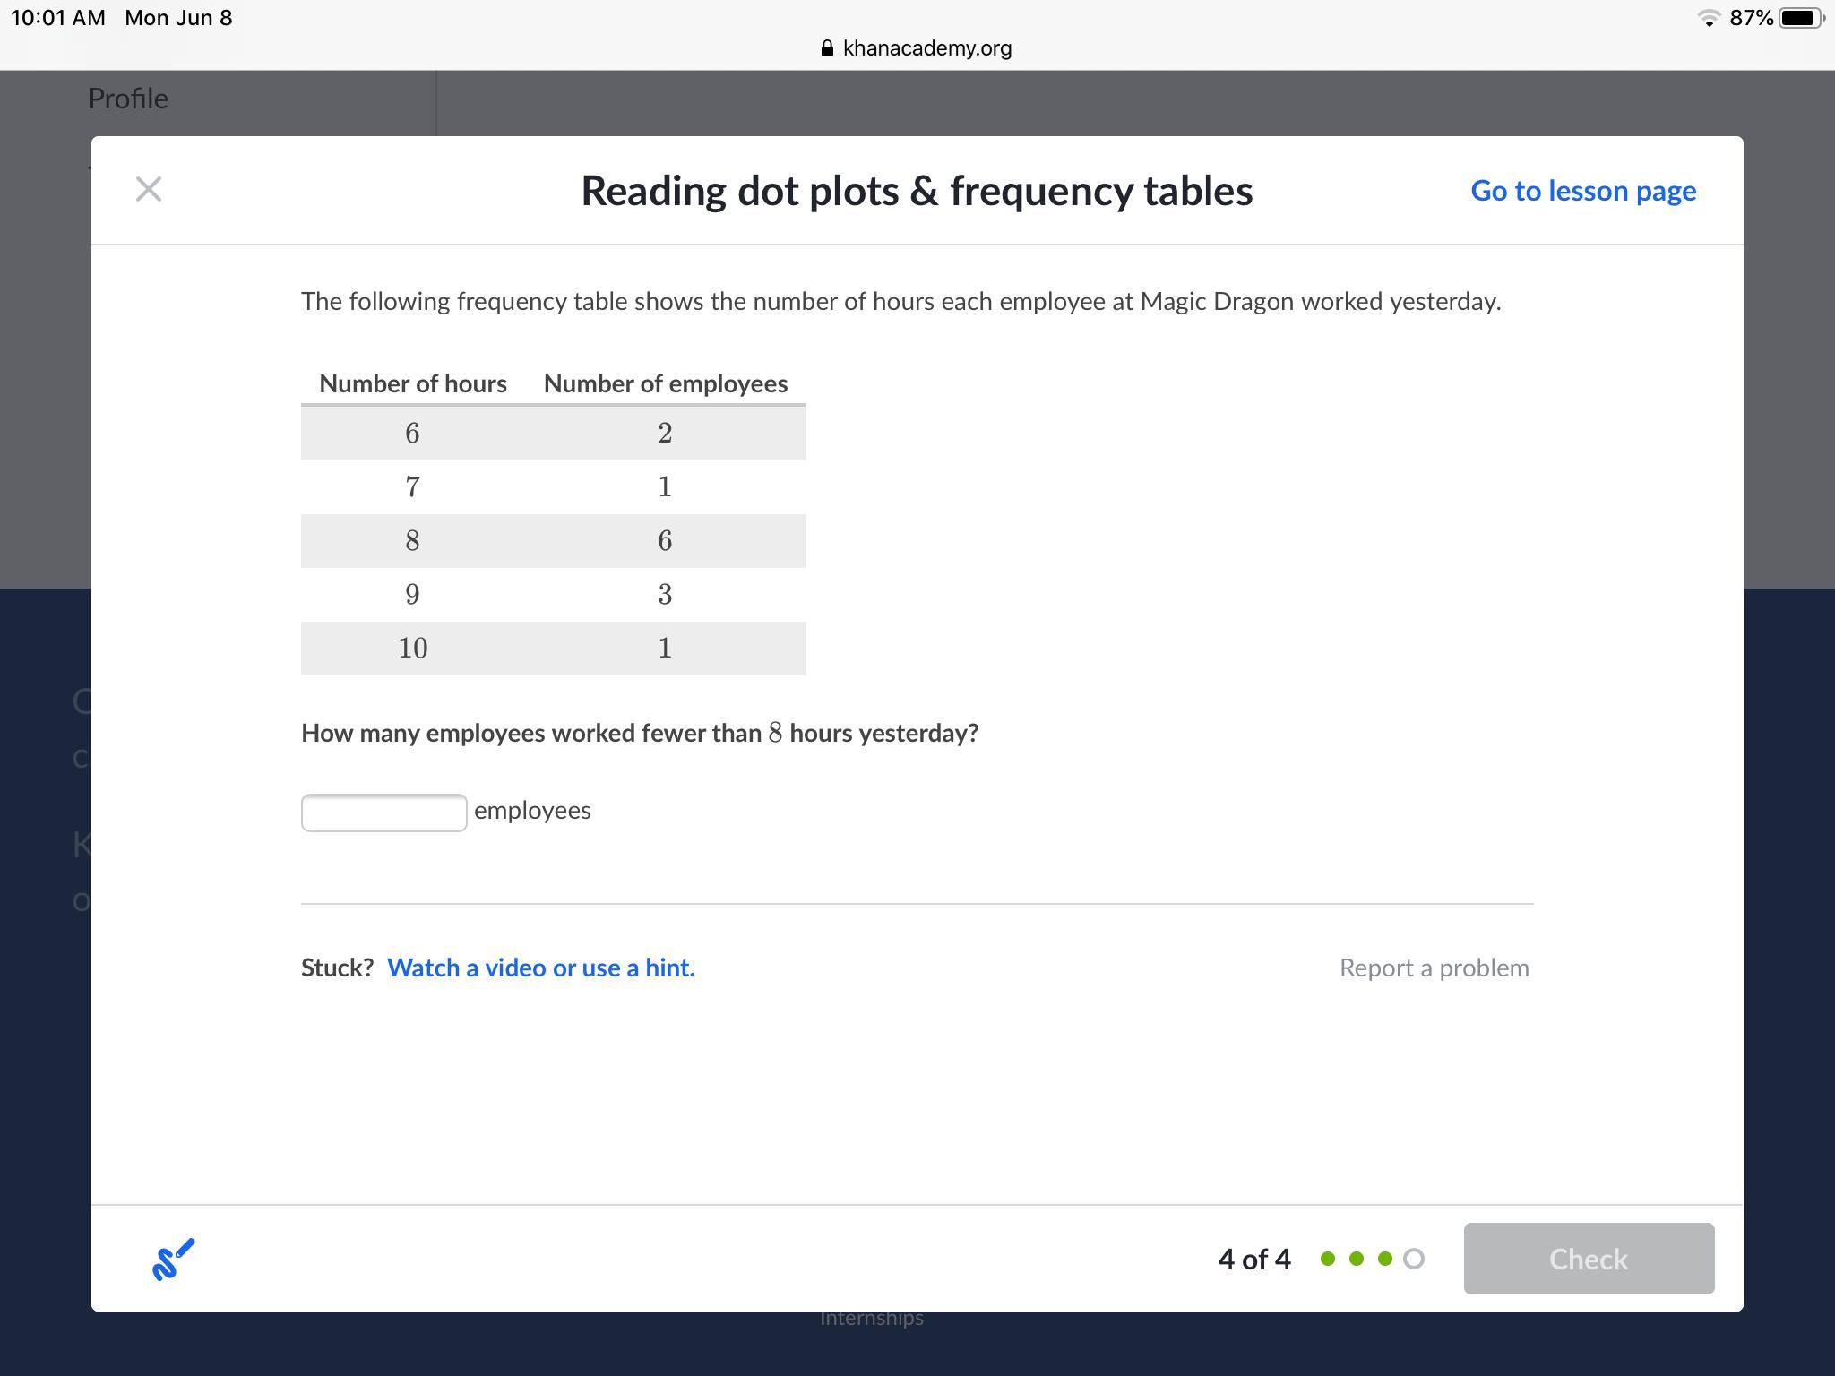
Task: Tap the khanacademy.org address bar
Action: click(x=926, y=48)
